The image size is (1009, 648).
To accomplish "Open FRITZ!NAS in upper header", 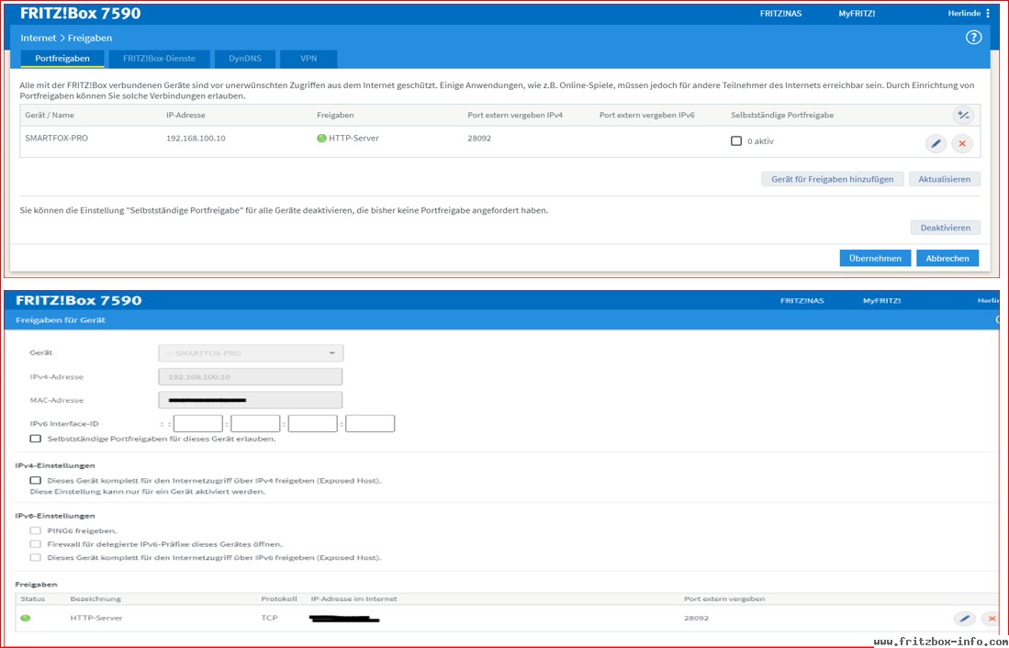I will point(780,13).
